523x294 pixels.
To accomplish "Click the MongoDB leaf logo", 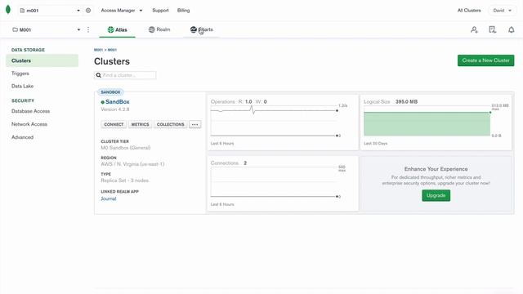I will (x=8, y=10).
